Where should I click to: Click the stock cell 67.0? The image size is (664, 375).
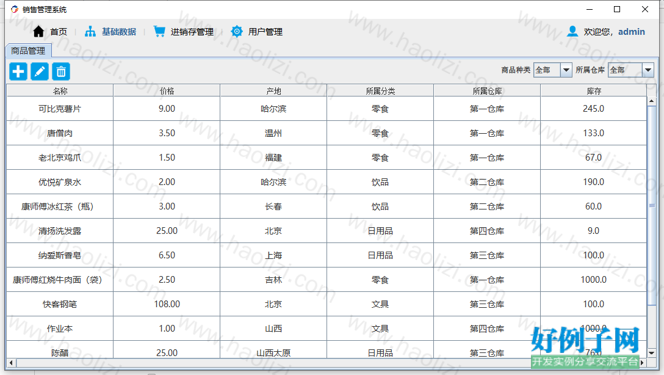click(593, 158)
